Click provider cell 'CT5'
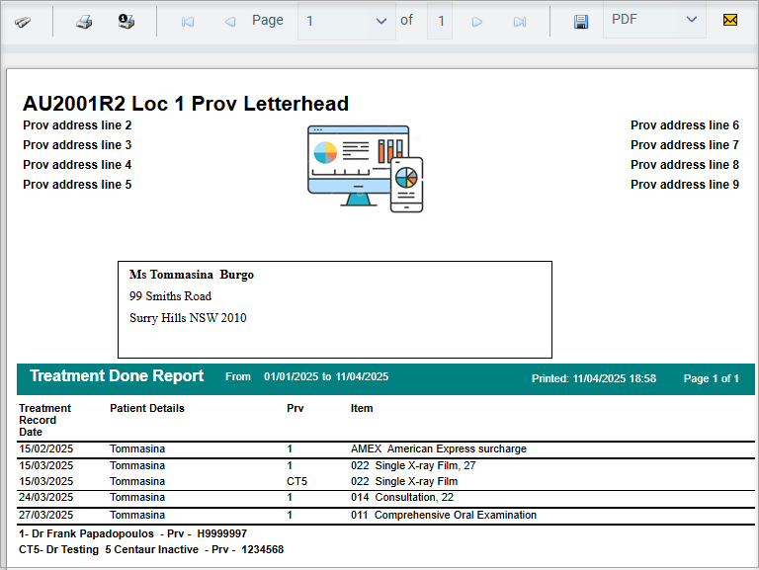Image resolution: width=759 pixels, height=570 pixels. coord(296,482)
